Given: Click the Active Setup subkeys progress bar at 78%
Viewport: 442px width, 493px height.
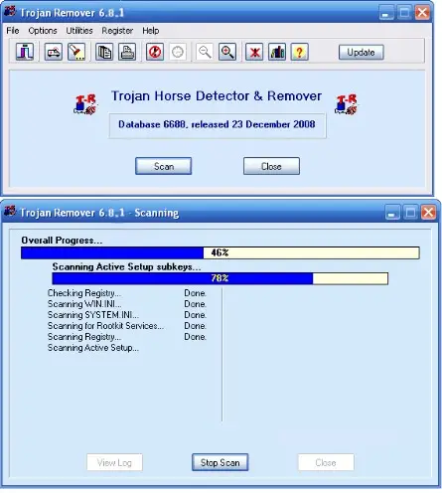Looking at the screenshot, I should point(221,278).
